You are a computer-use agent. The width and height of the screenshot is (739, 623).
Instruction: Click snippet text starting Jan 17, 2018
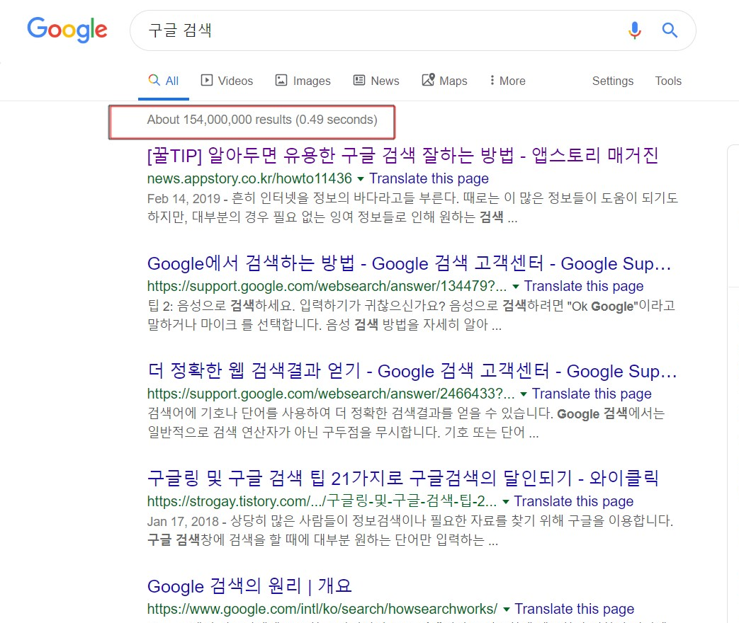[x=410, y=530]
